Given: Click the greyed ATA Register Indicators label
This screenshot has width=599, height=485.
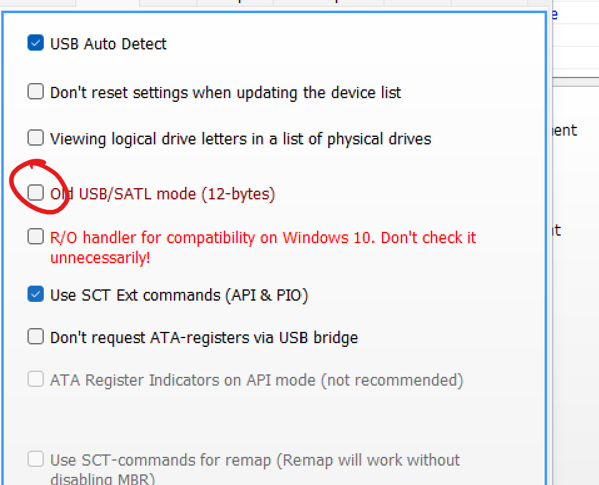Looking at the screenshot, I should point(256,380).
